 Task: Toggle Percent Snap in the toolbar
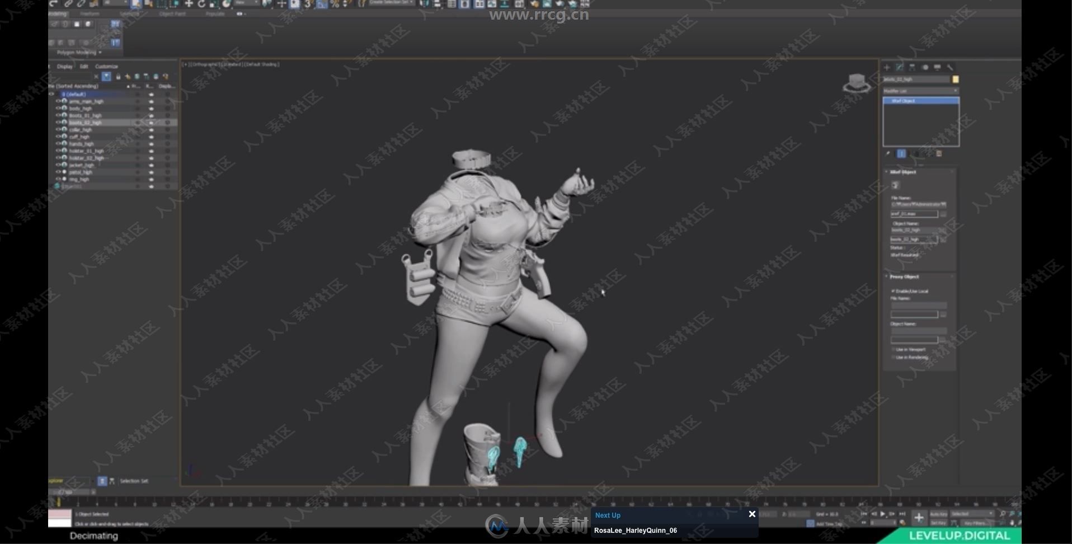(x=335, y=3)
